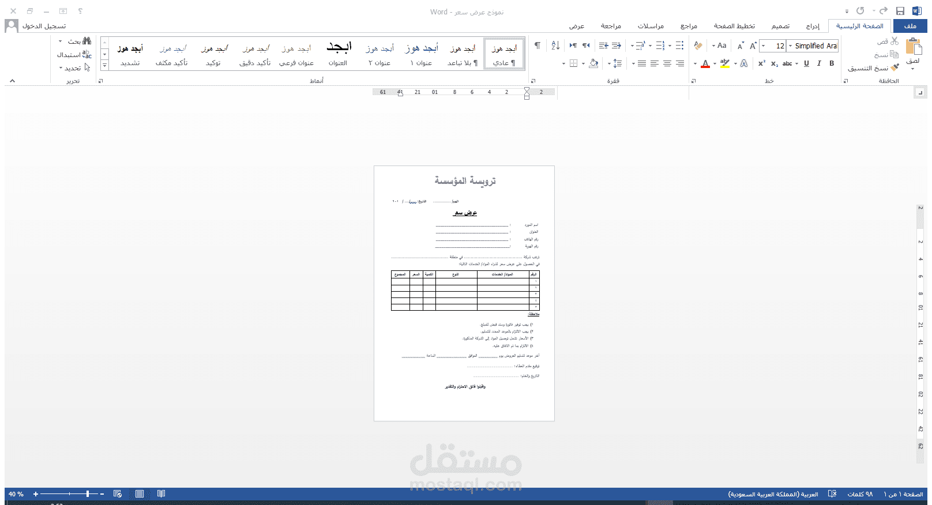Viewport: 932px width, 505px height.
Task: Expand the Paste (لصق) options arrow
Action: (912, 69)
